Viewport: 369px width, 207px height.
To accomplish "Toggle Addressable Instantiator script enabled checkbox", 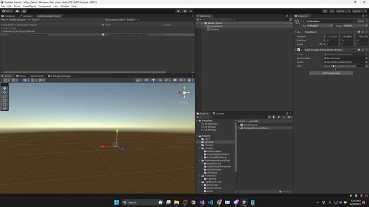I will coord(302,50).
